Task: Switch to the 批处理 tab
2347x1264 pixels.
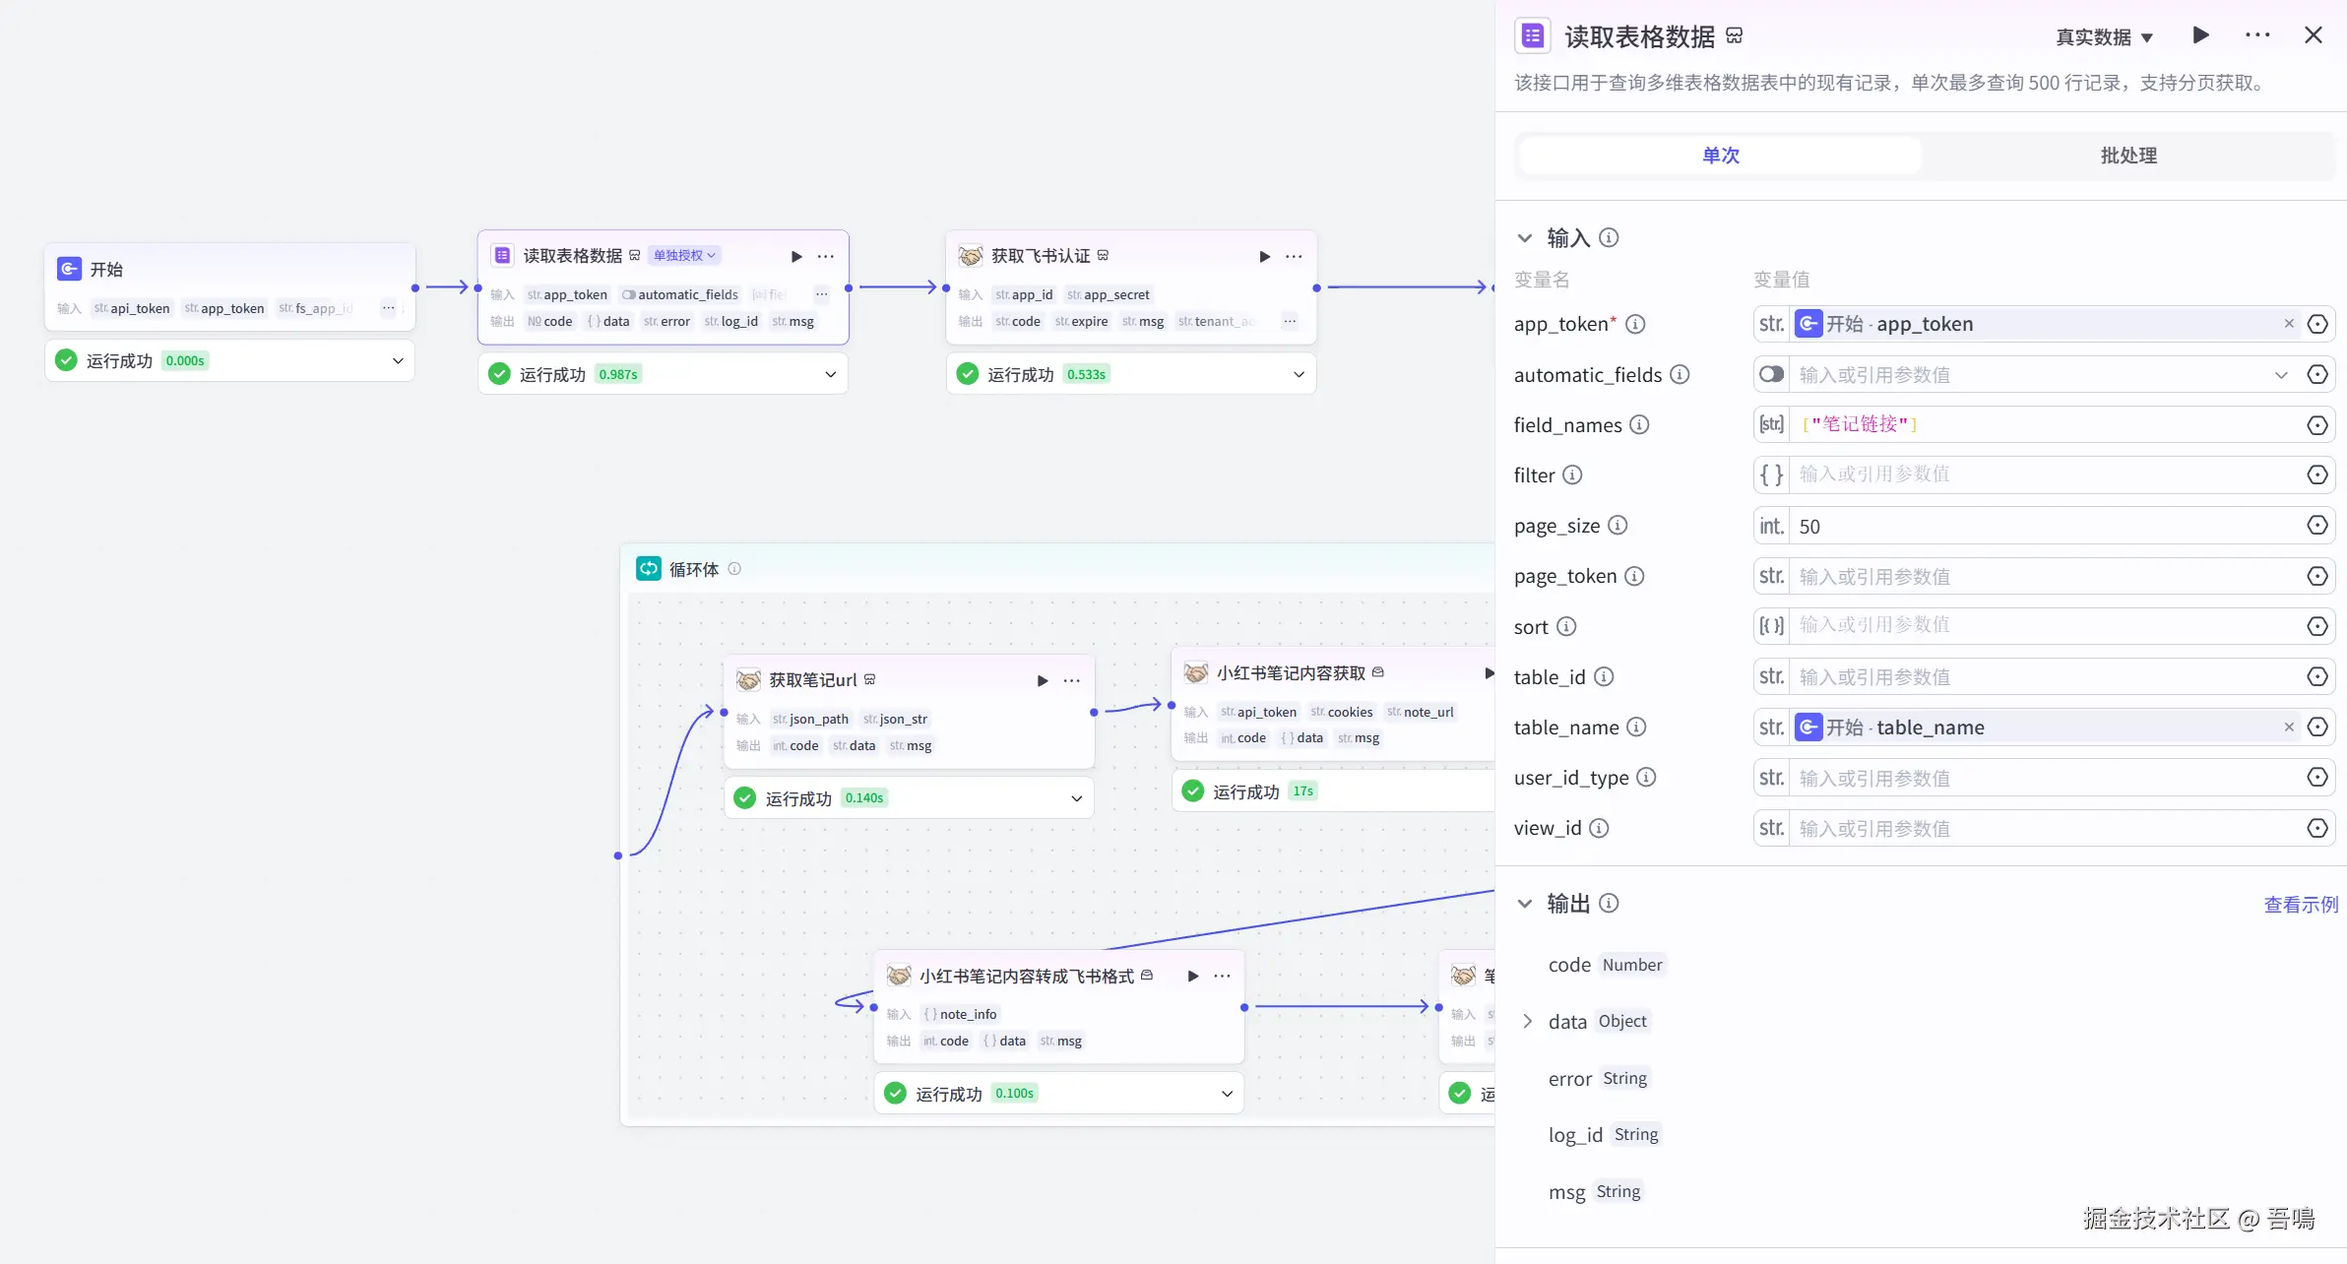Action: click(x=2128, y=156)
